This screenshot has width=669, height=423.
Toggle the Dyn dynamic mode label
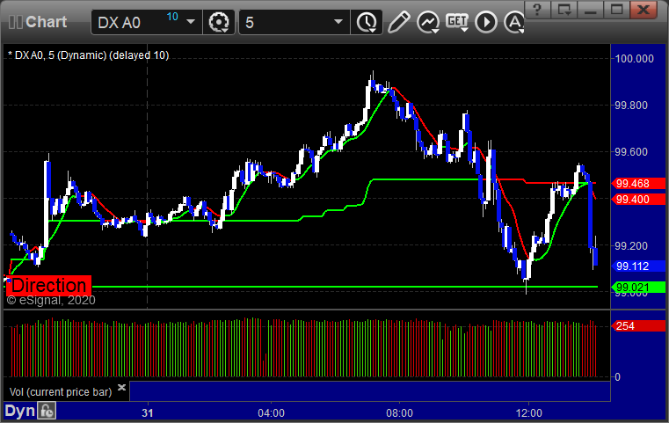(x=19, y=411)
